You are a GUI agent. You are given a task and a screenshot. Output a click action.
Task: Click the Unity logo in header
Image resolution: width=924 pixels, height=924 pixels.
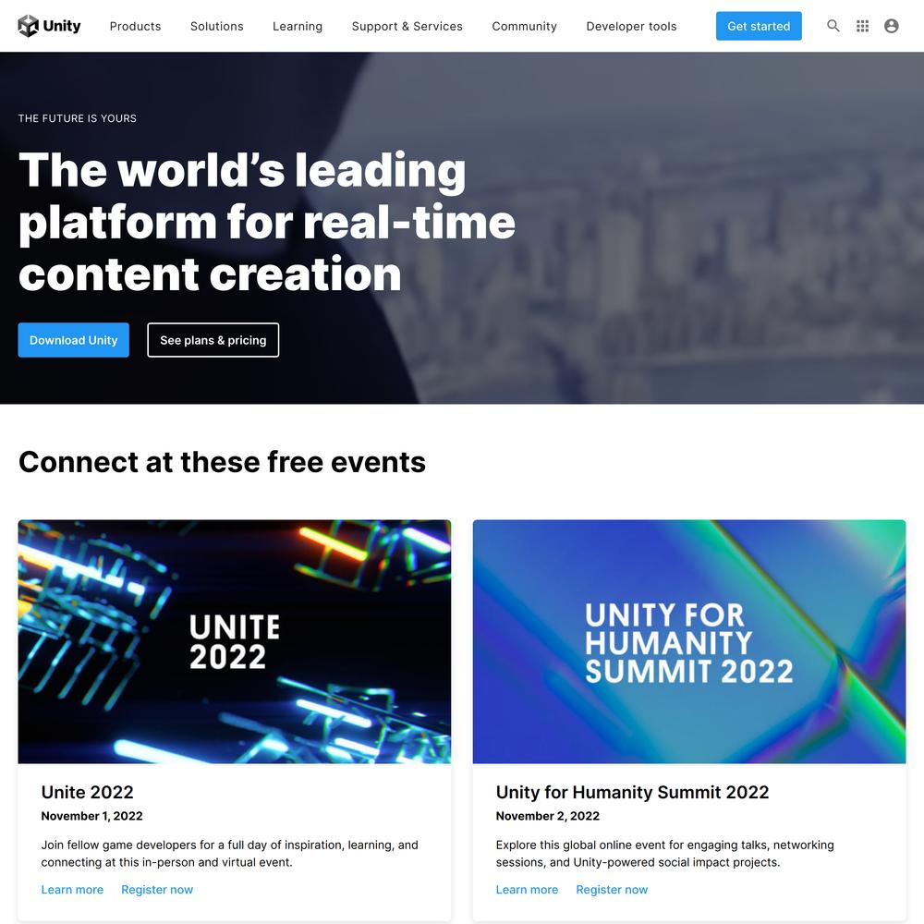pos(50,26)
